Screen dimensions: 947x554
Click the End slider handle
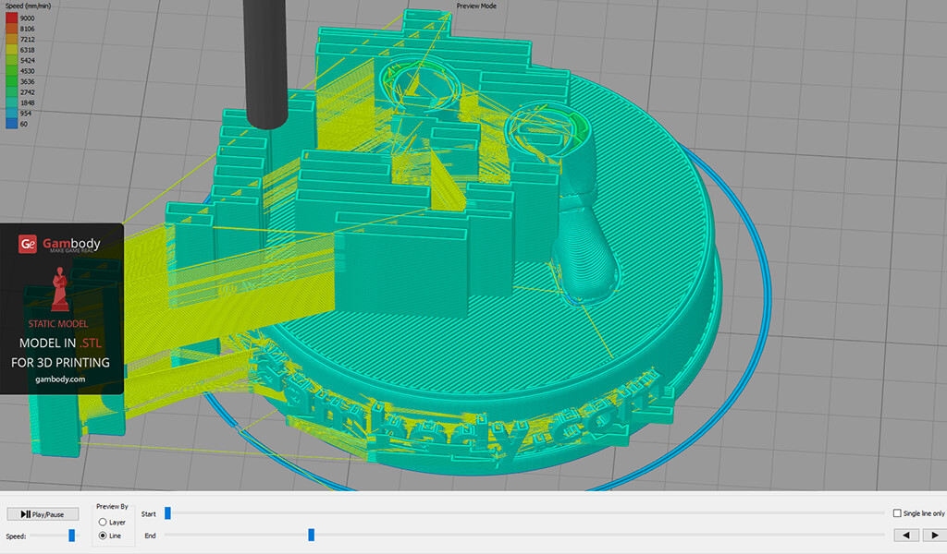pyautogui.click(x=312, y=535)
